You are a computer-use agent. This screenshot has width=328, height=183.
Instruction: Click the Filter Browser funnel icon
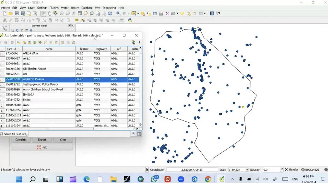[x=22, y=30]
